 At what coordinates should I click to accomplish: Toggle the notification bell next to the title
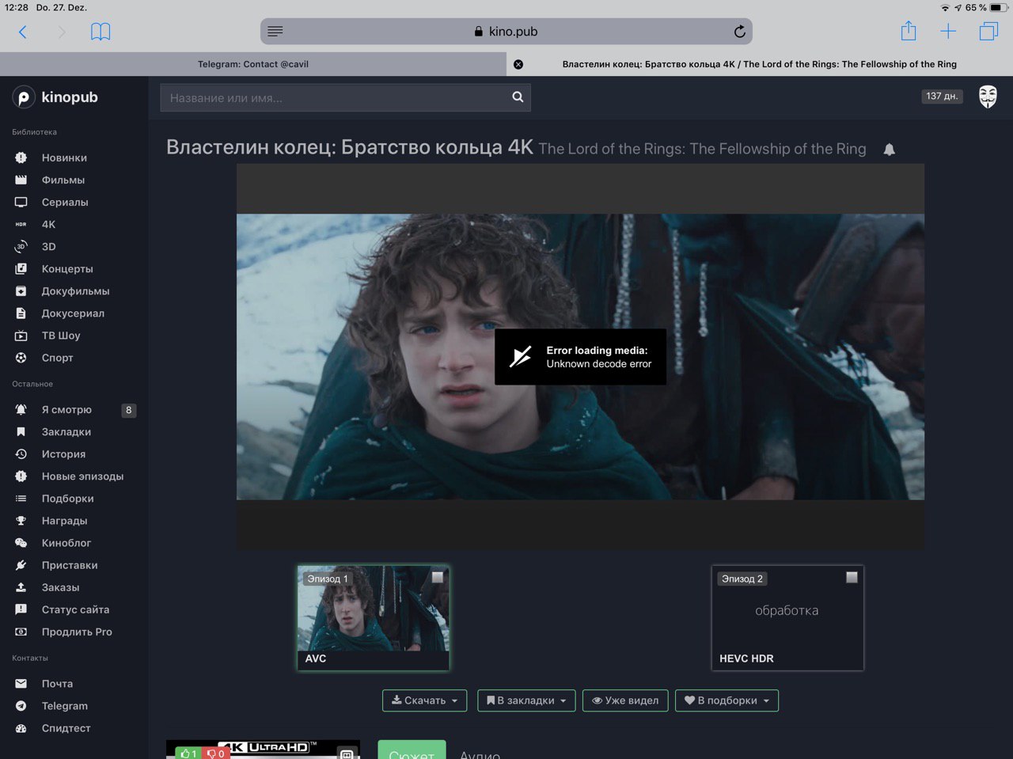pos(889,150)
